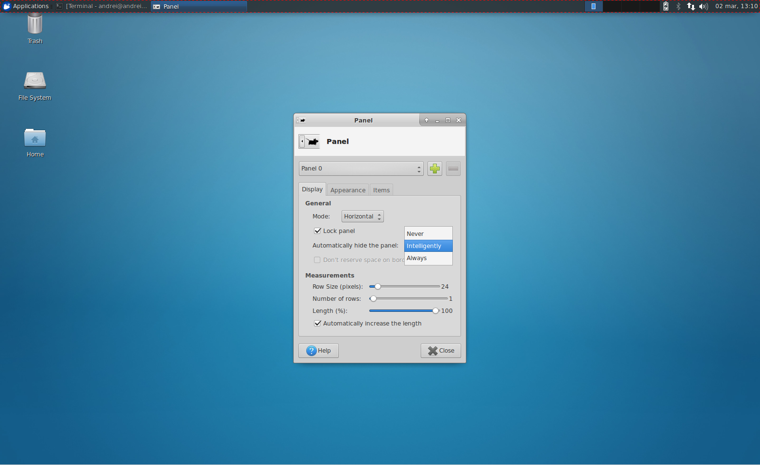The image size is (760, 465).
Task: Click the volume icon in the system tray
Action: click(704, 6)
